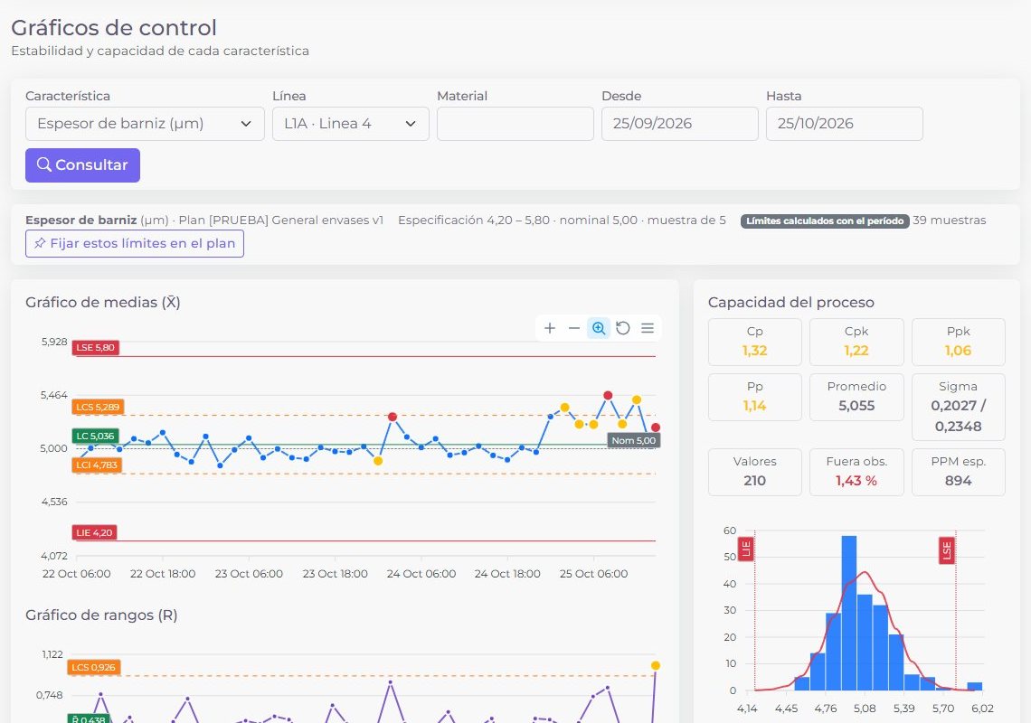Screen dimensions: 1031x723
Task: Click the Ppk 1,06 card
Action: pos(958,342)
